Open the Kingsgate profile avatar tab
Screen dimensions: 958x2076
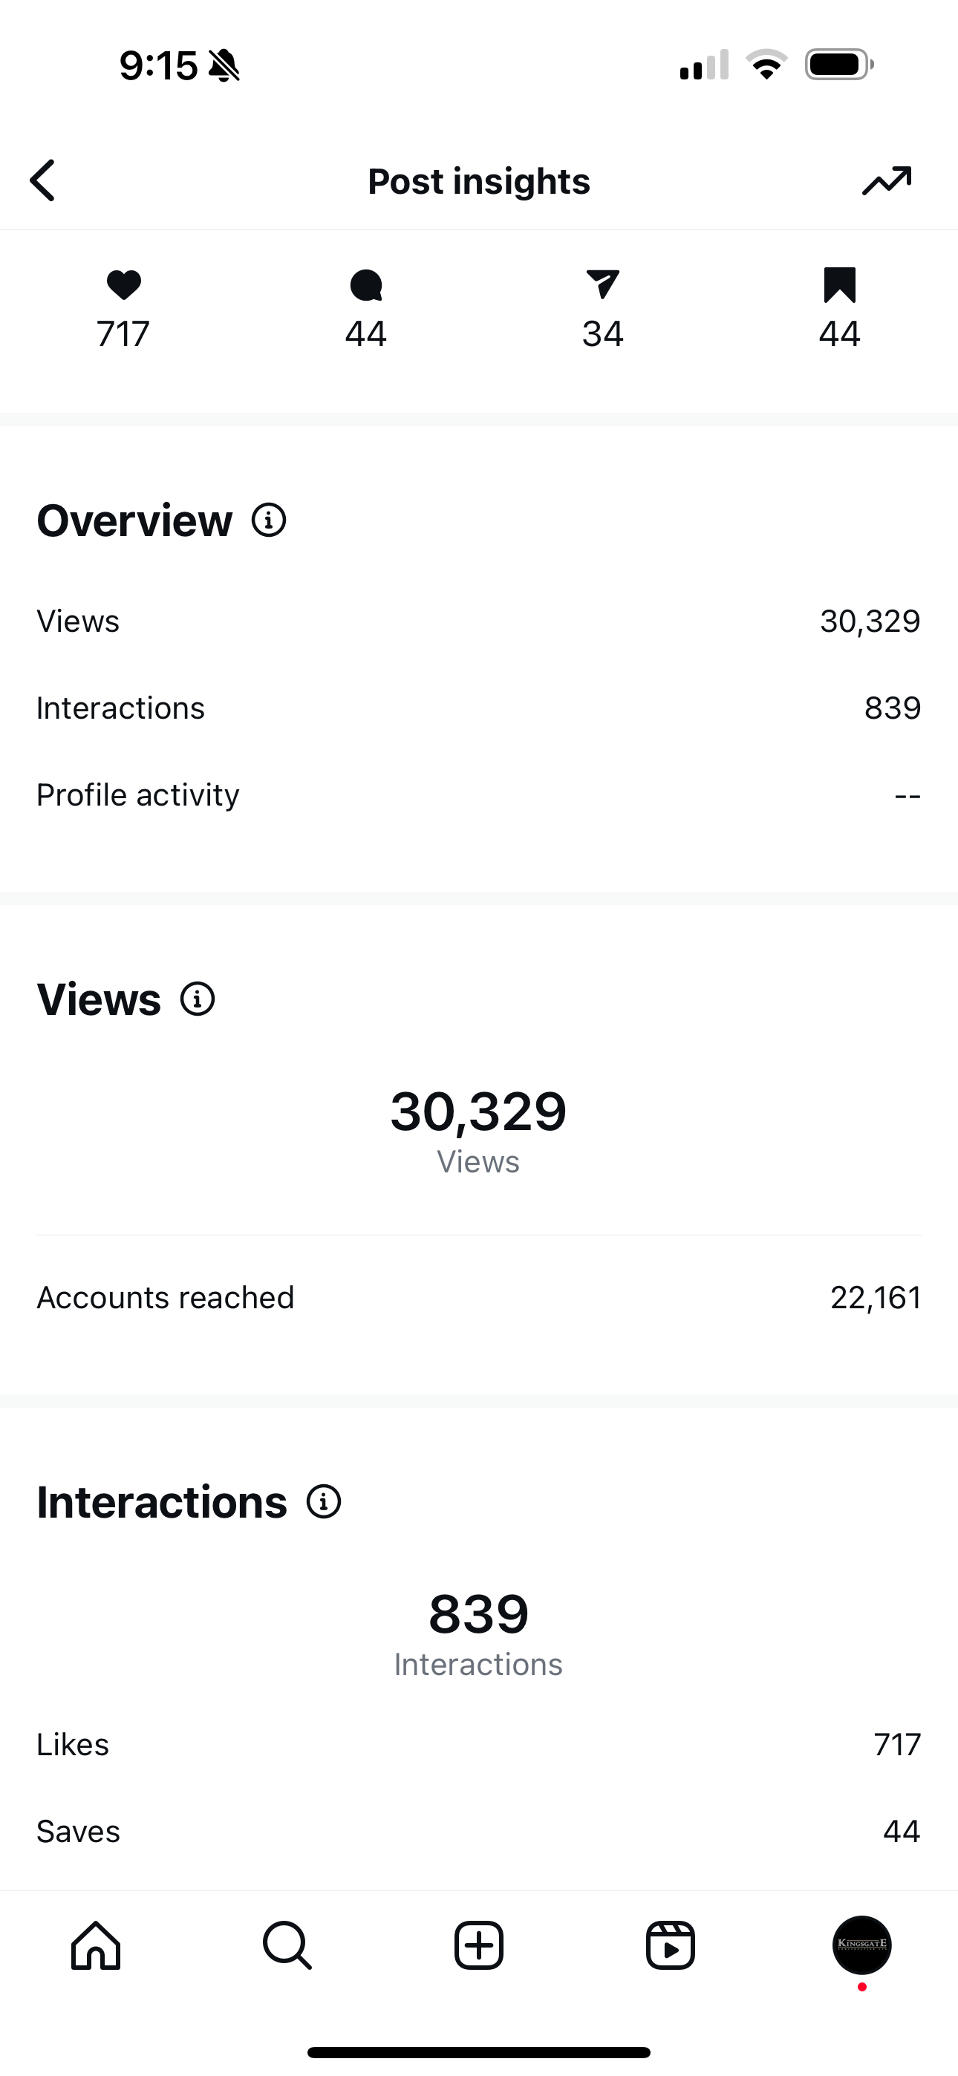click(x=862, y=1945)
